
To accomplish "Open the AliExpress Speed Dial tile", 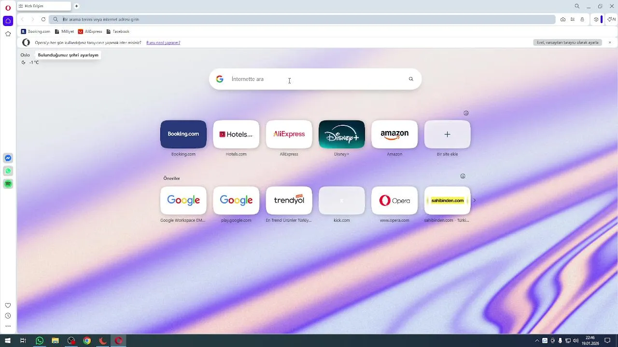I will click(x=289, y=134).
